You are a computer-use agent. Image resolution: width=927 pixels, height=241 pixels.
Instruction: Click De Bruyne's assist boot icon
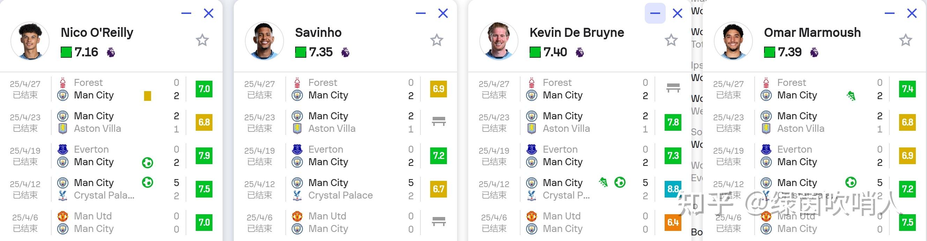pos(603,183)
